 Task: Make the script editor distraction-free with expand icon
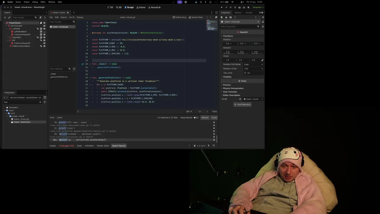[216, 12]
